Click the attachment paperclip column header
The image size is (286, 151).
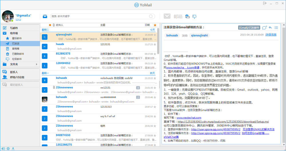pos(54,25)
